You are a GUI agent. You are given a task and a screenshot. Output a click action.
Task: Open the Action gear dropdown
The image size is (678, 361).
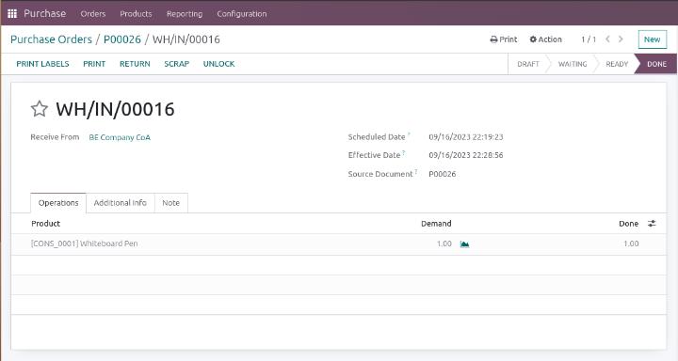point(545,39)
